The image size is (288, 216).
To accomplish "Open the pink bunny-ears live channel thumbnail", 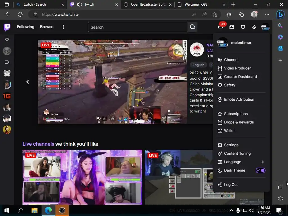I will pyautogui.click(x=82, y=177).
